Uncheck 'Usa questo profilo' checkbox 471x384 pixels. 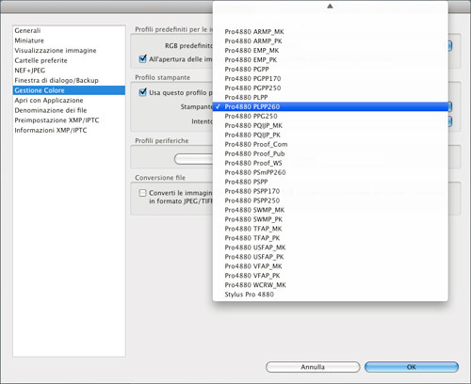(143, 92)
